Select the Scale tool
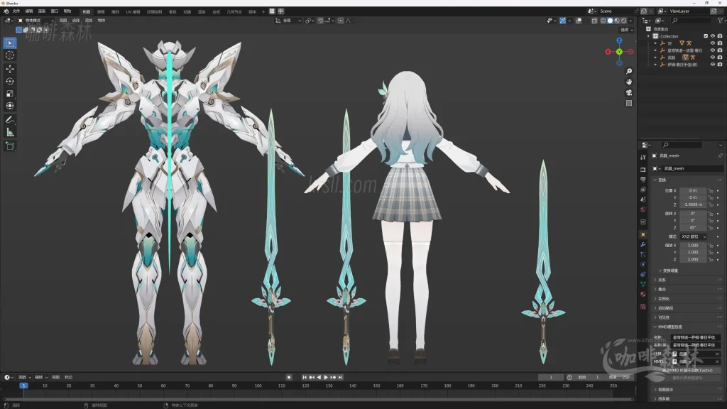This screenshot has width=727, height=409. [10, 94]
